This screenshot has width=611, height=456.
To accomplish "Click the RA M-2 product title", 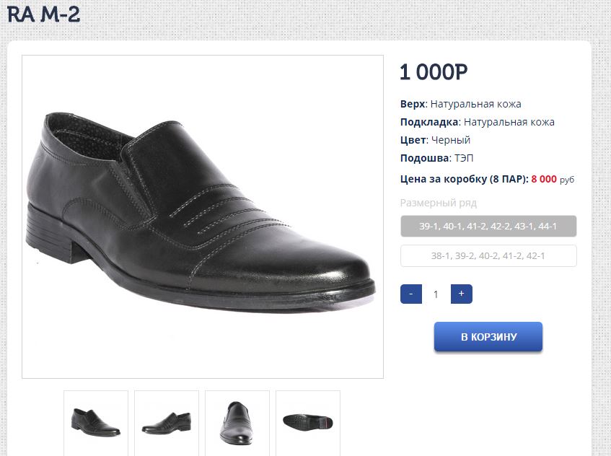I will coord(43,14).
